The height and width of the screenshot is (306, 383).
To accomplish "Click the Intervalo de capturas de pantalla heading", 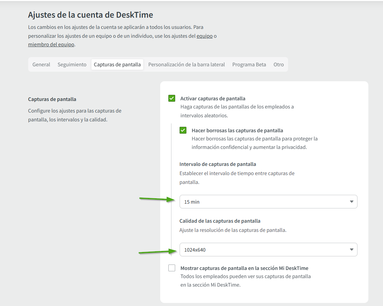I will 218,164.
